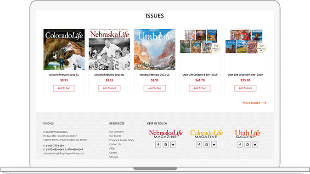
Task: Open Utah Life Instagram icon
Action: point(248,144)
